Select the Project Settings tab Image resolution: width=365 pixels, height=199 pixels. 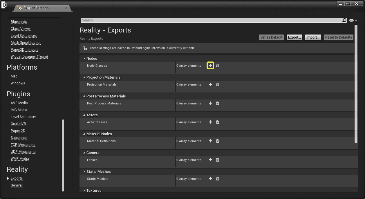click(x=36, y=8)
